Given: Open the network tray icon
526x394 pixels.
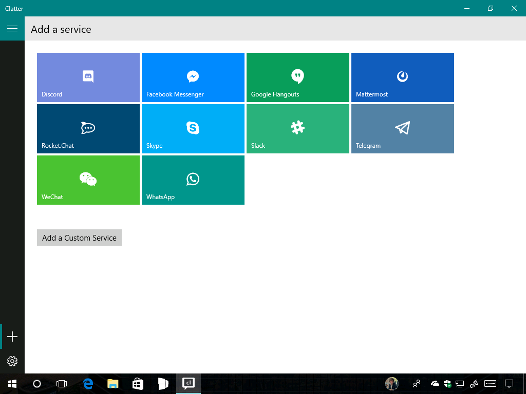Looking at the screenshot, I should (460, 384).
